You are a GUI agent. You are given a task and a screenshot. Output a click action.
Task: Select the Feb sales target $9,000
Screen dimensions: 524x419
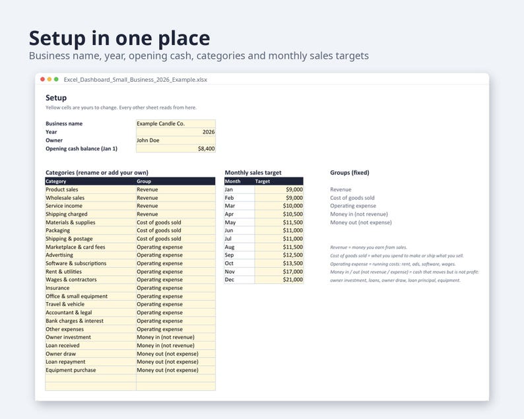click(279, 198)
